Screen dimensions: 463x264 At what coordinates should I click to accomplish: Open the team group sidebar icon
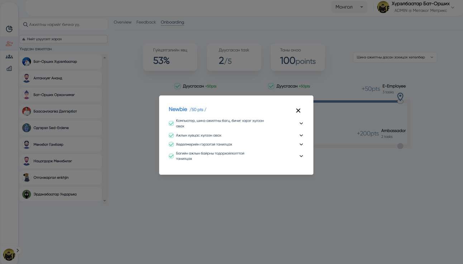(x=9, y=57)
